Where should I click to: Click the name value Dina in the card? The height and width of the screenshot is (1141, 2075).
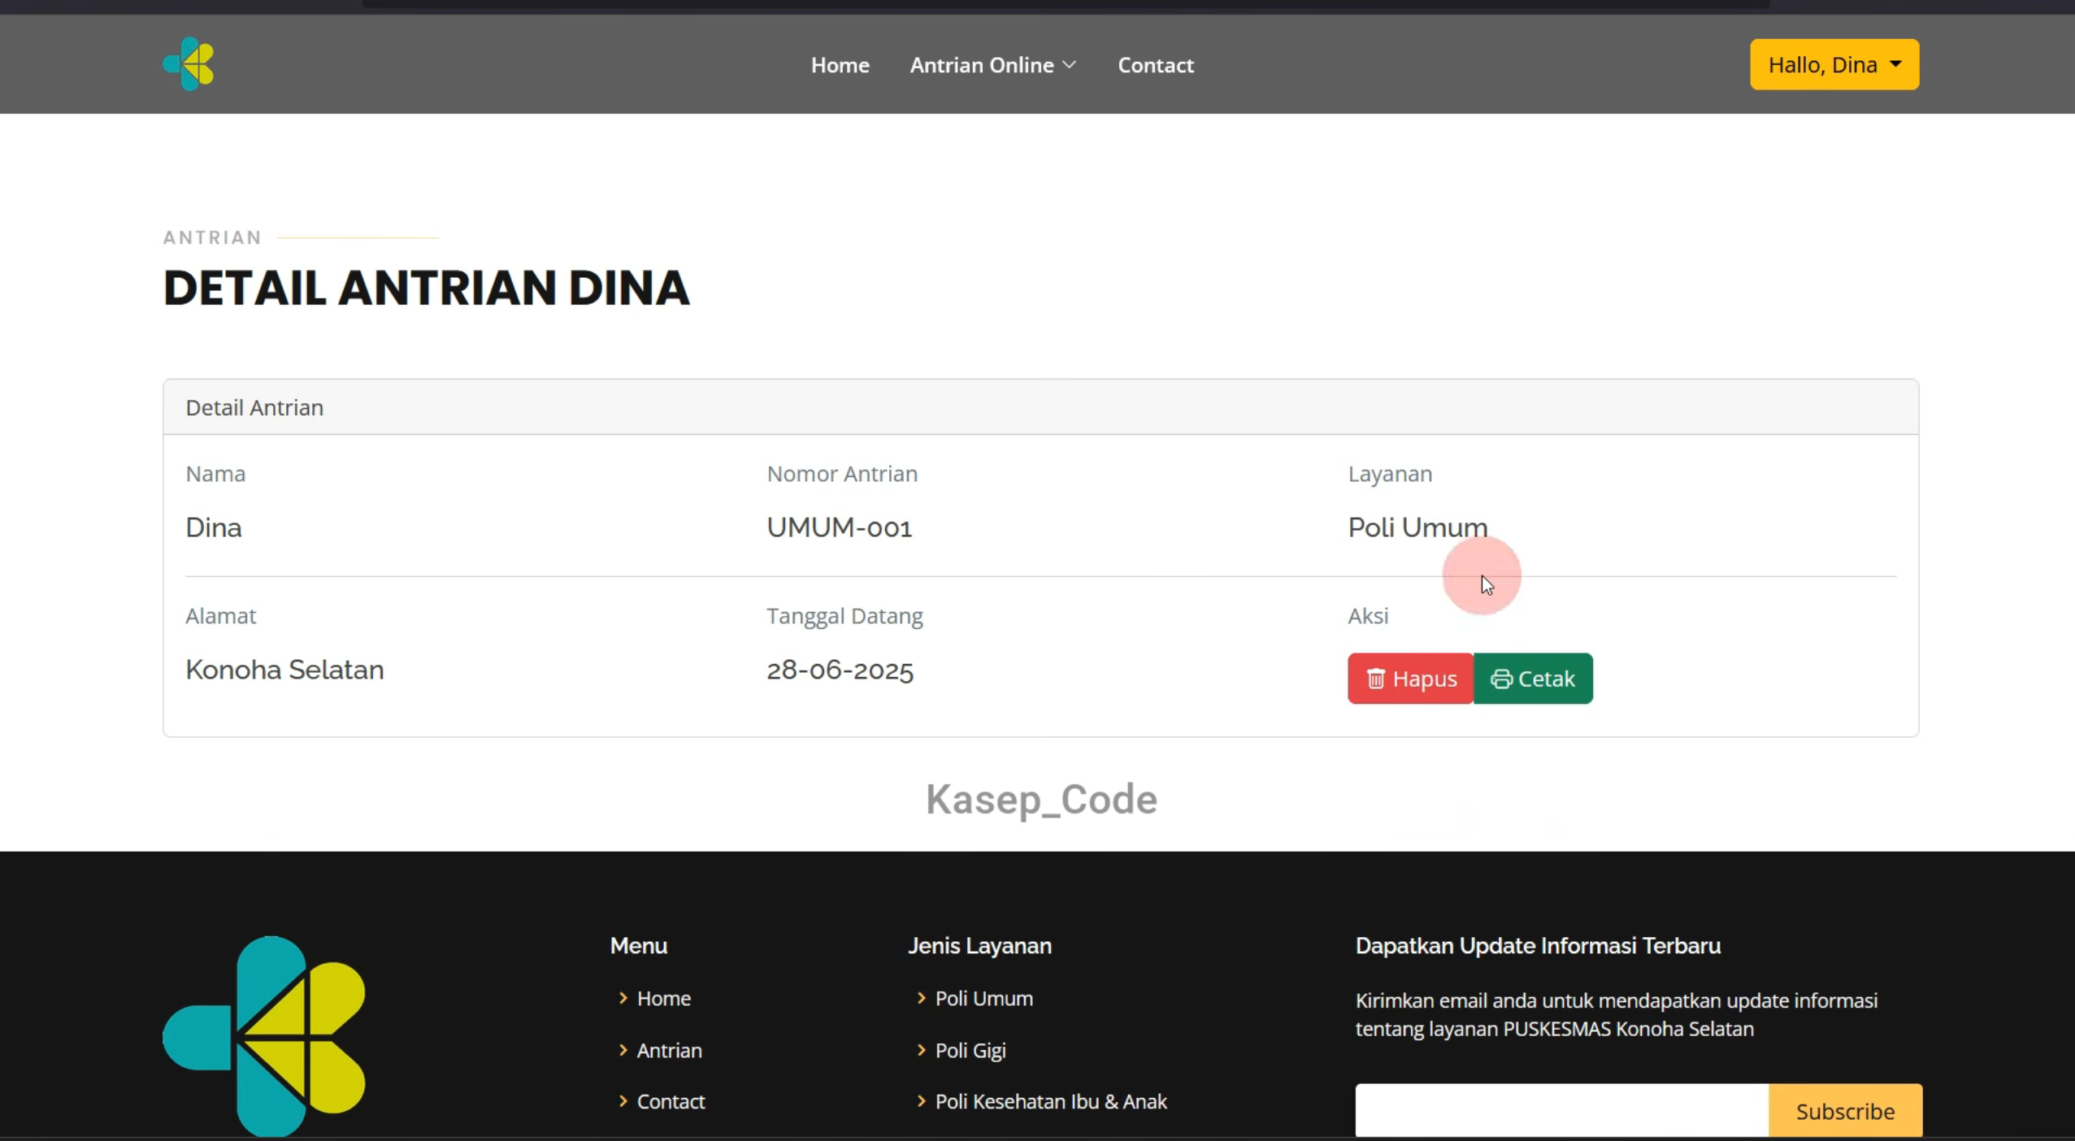pyautogui.click(x=213, y=527)
